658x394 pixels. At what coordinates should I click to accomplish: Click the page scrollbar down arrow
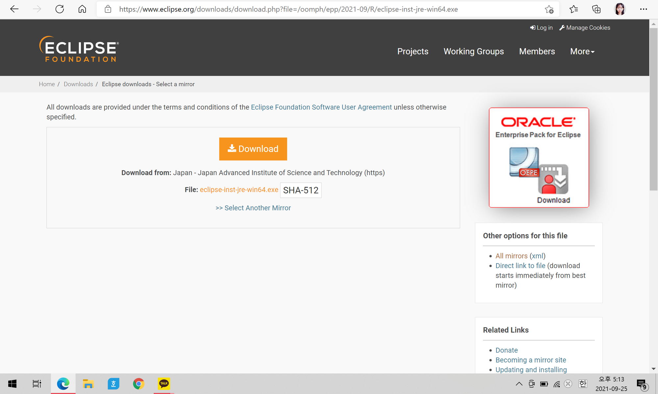[653, 369]
